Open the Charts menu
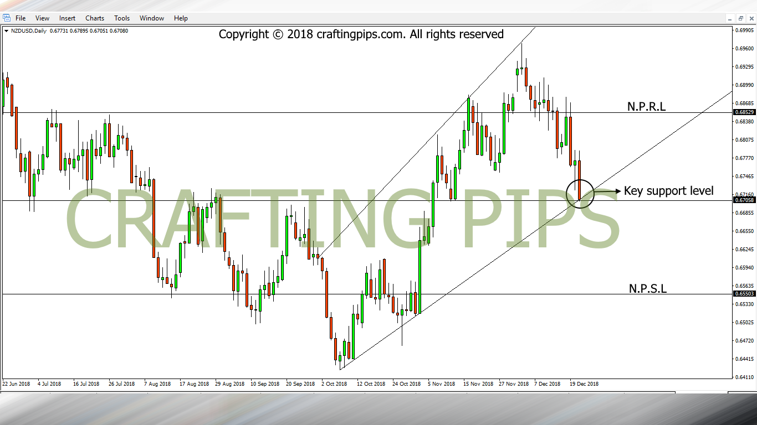 pyautogui.click(x=95, y=18)
